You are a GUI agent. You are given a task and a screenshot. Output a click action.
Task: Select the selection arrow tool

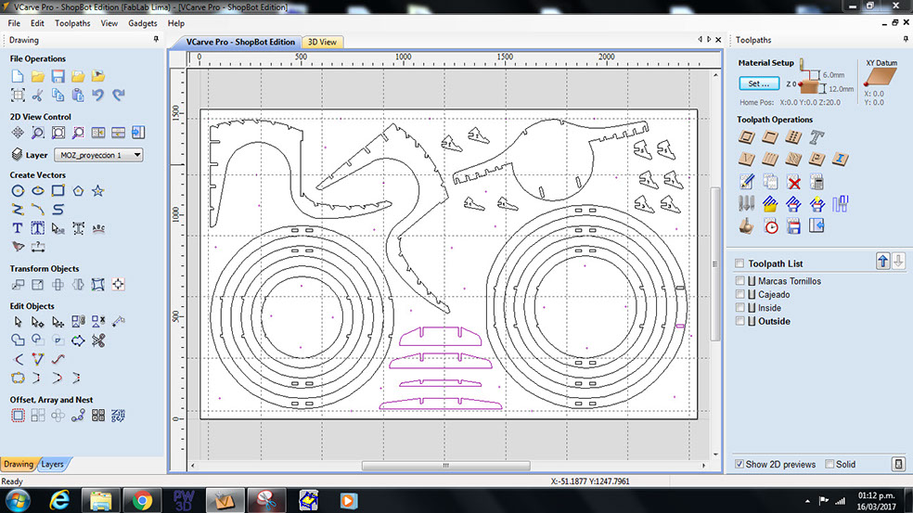[18, 321]
